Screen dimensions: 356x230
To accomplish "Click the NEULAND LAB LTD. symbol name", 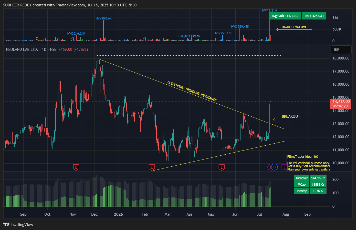I will point(22,49).
